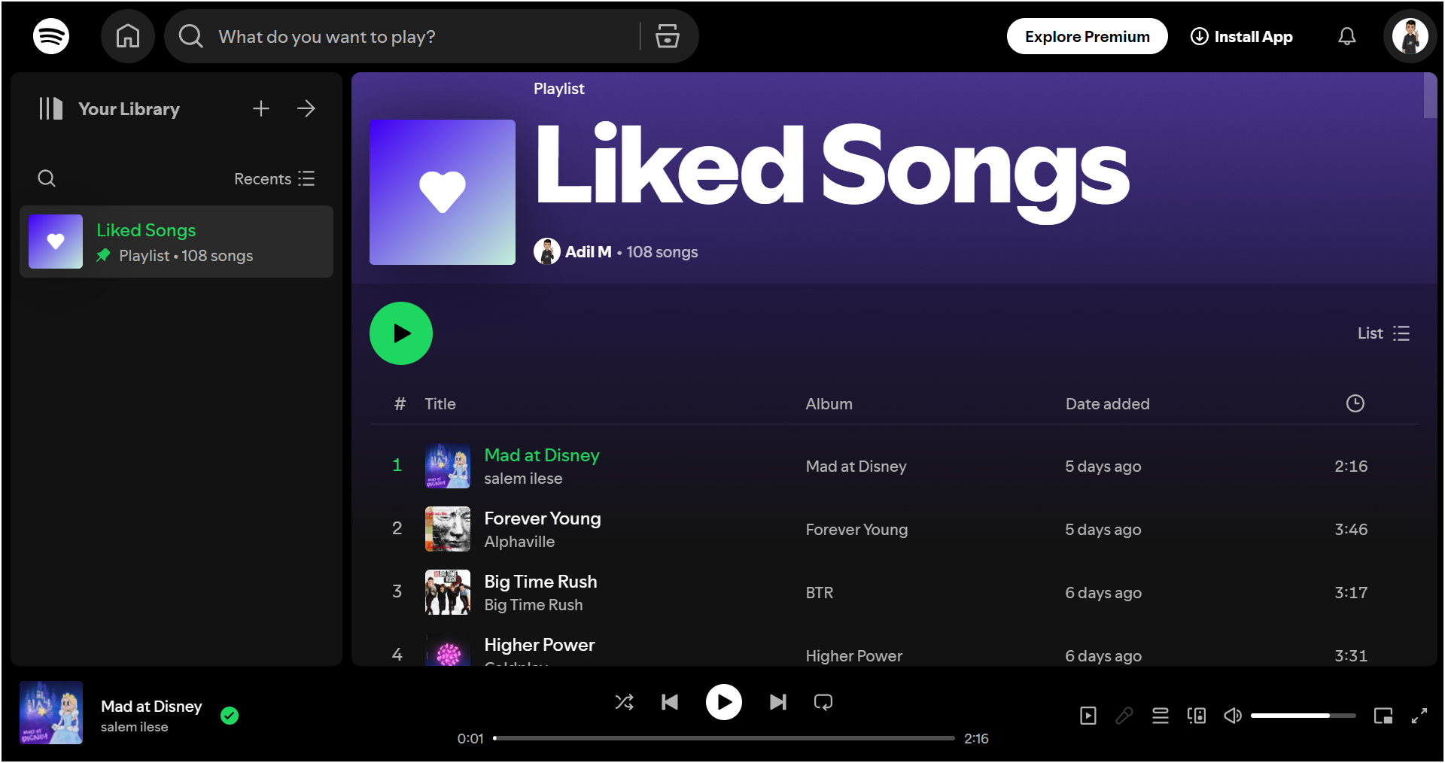Click Mad at Disney track thumbnail in list
Viewport: 1445px width, 763px height.
tap(448, 466)
